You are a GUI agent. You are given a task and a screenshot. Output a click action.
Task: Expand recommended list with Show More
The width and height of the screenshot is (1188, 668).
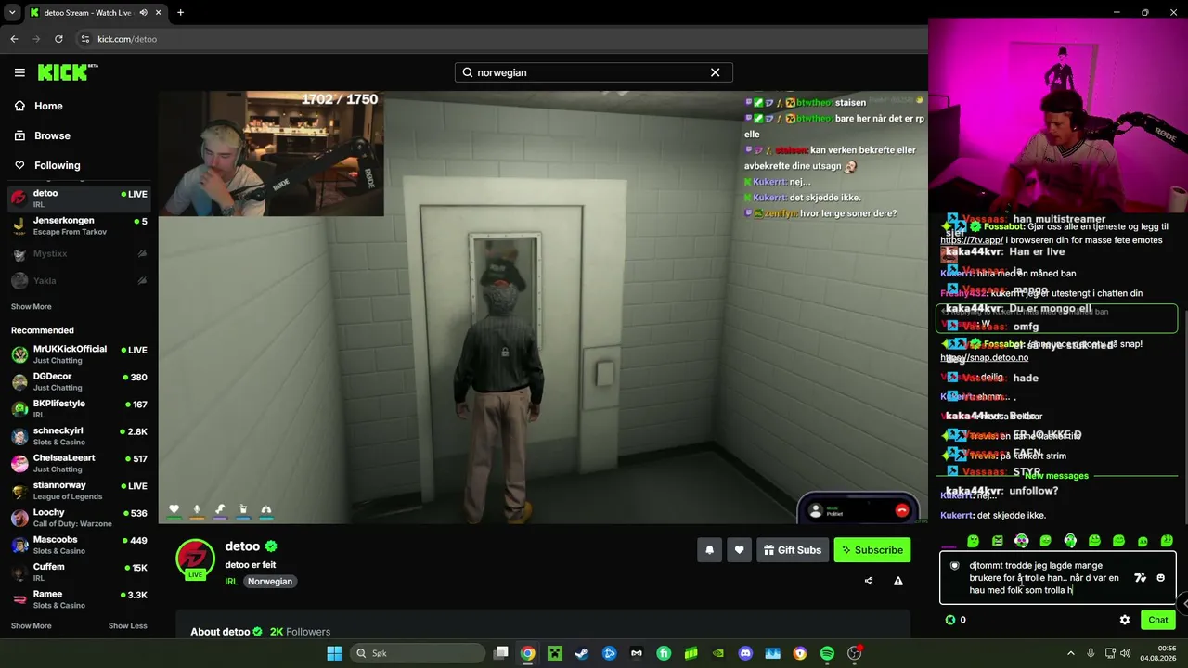coord(31,625)
